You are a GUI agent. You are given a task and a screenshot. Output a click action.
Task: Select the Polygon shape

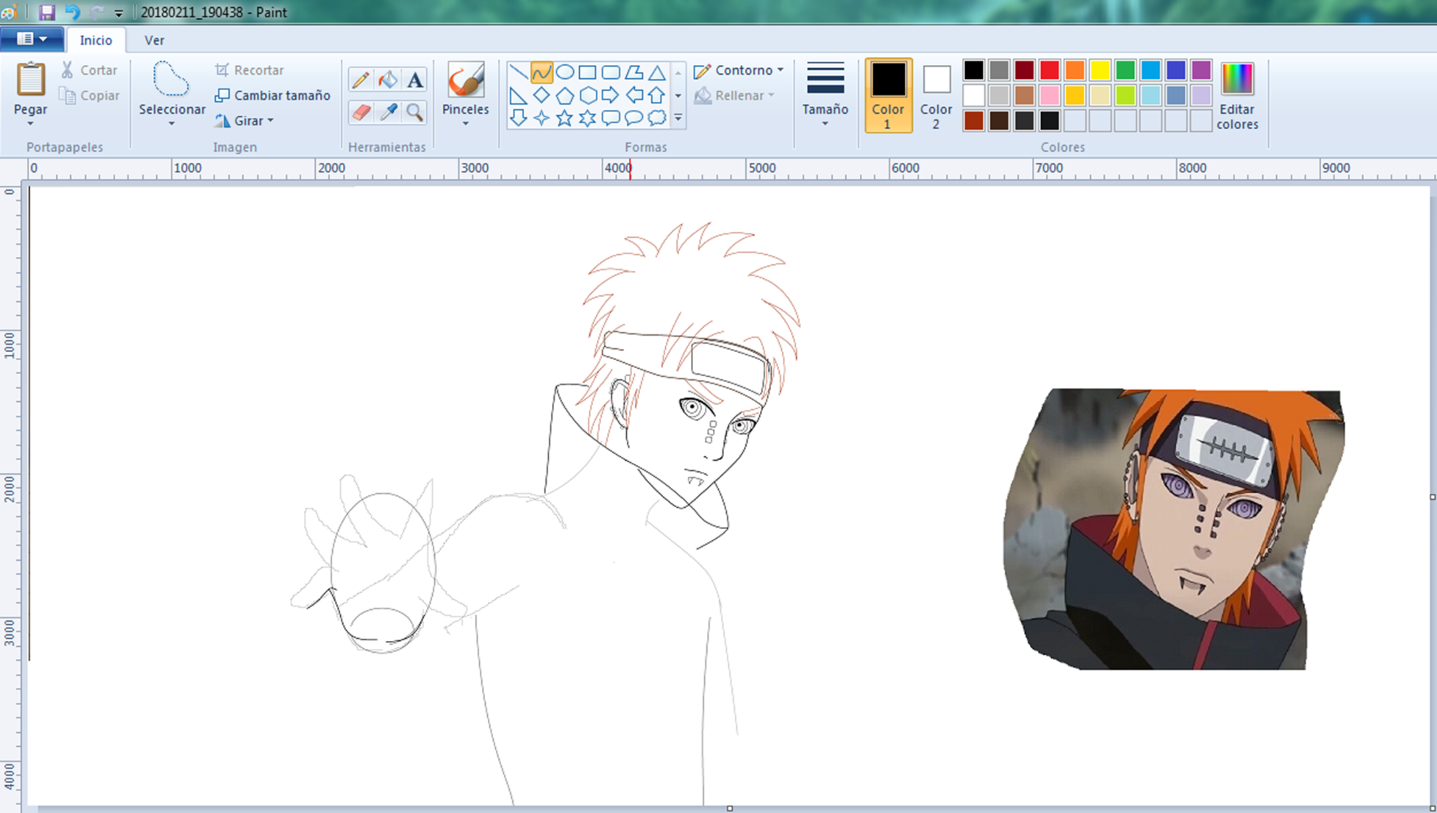(x=633, y=72)
